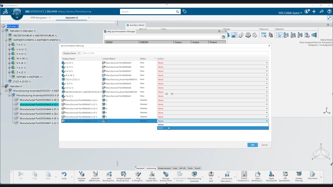Screen dimensions: 333x187
Task: Expand the T A (T.1) tree node
Action: point(9,45)
